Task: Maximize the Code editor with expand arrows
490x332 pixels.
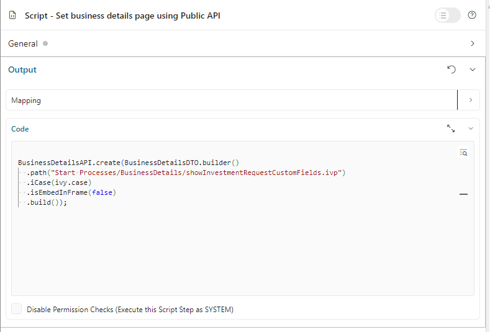Action: (451, 128)
